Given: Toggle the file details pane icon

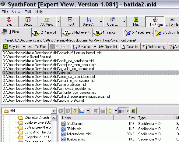Looking at the screenshot, I should [122, 111].
